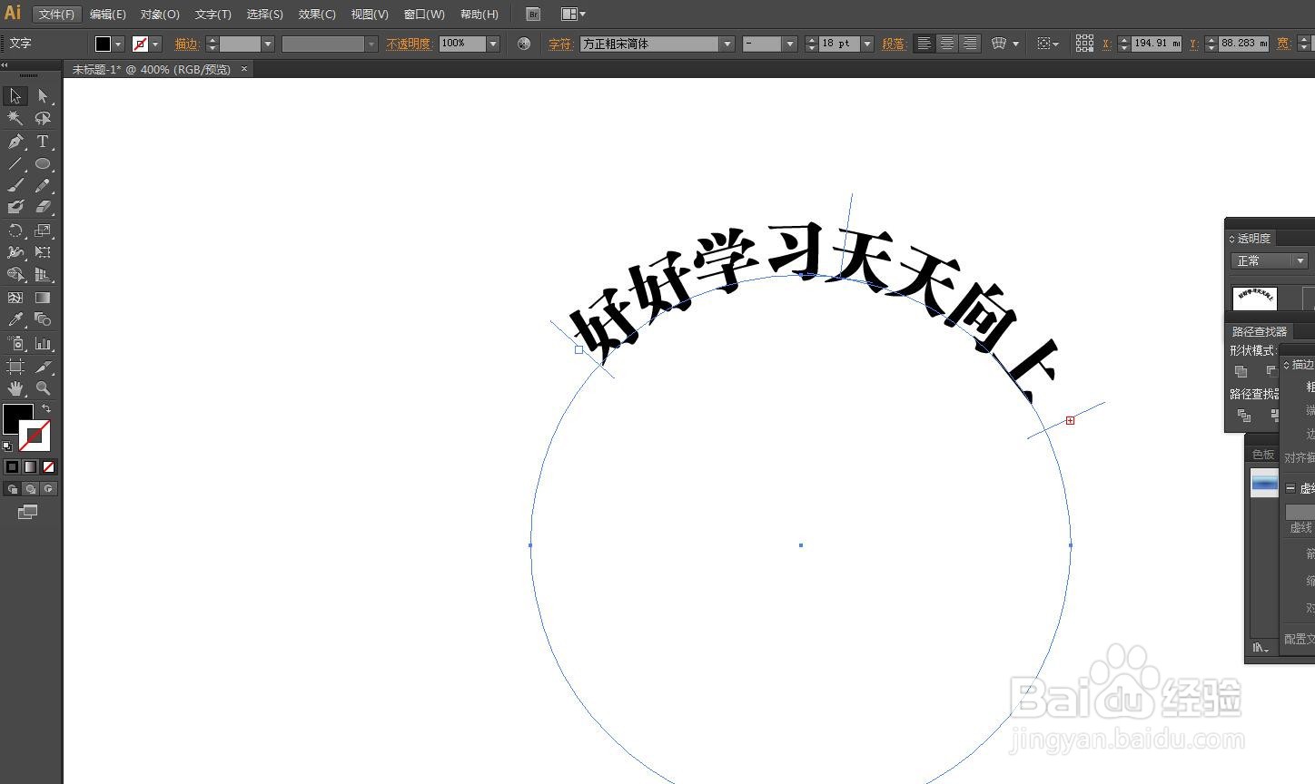Select the Slice tool
This screenshot has height=784, width=1315.
coord(43,367)
